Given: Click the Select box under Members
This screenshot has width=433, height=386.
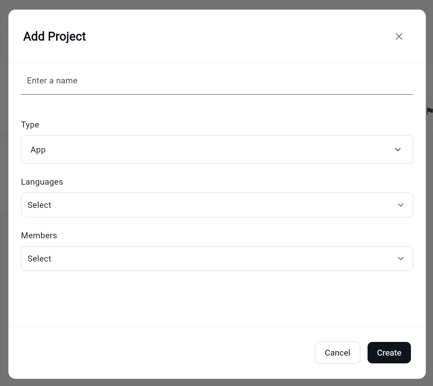Looking at the screenshot, I should click(217, 259).
